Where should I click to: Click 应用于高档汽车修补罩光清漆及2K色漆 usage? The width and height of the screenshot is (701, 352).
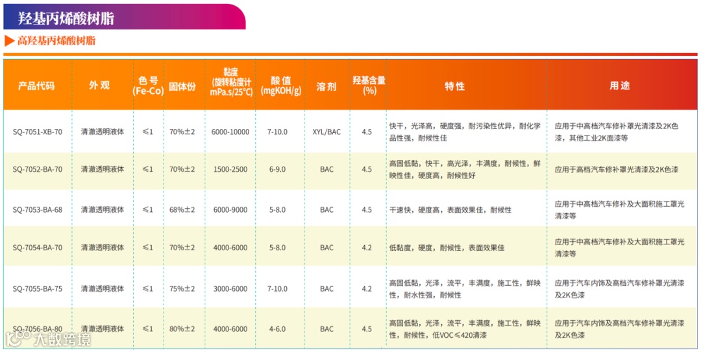coord(617,170)
